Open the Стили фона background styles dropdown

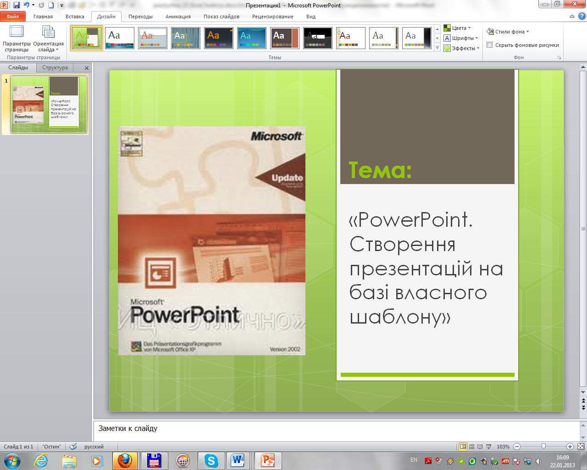click(508, 32)
